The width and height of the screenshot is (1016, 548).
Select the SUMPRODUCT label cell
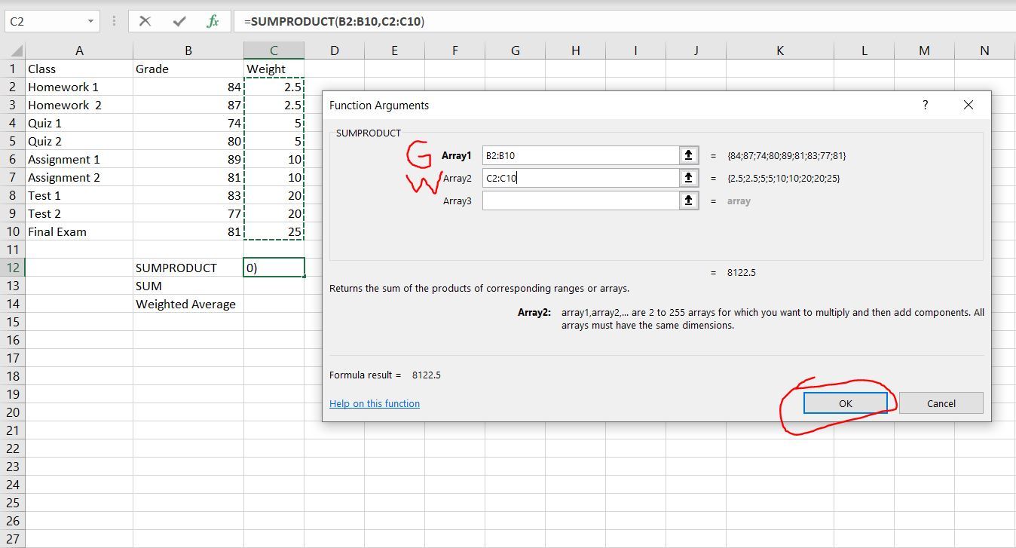188,268
